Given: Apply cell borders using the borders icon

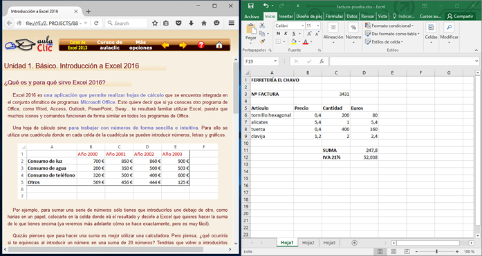Looking at the screenshot, I should (278, 41).
